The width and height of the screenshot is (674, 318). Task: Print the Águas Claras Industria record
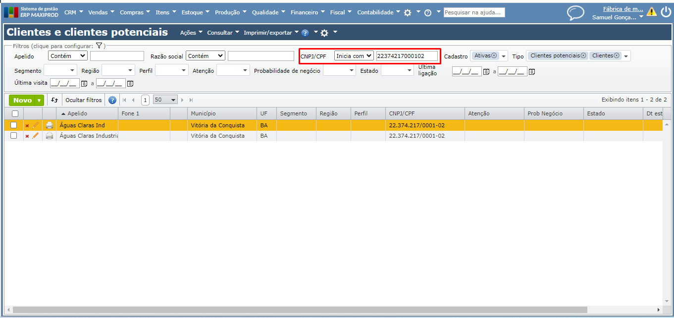(x=50, y=136)
